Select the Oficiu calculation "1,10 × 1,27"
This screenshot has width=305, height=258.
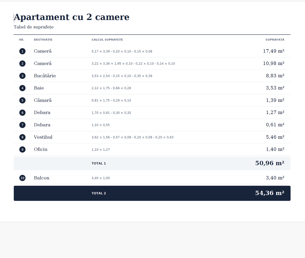pos(101,149)
